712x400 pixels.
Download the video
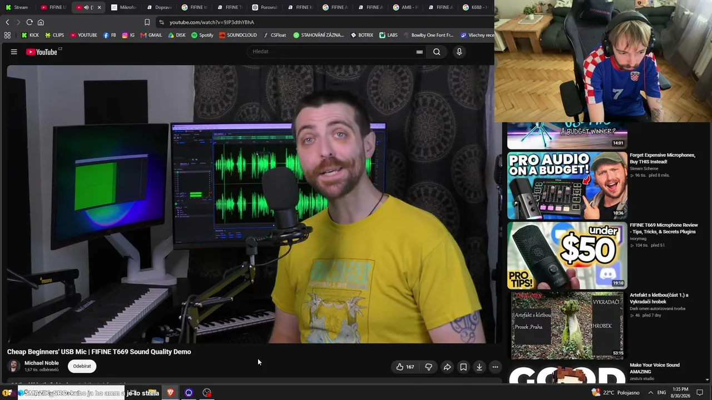pyautogui.click(x=479, y=367)
